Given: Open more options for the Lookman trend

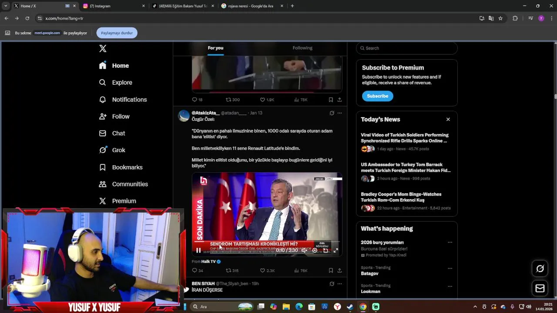Looking at the screenshot, I should click(450, 286).
